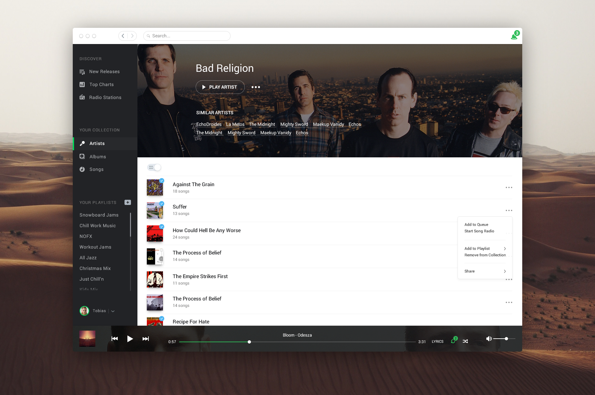Open NOFX playlist
This screenshot has height=395, width=595.
pos(86,236)
